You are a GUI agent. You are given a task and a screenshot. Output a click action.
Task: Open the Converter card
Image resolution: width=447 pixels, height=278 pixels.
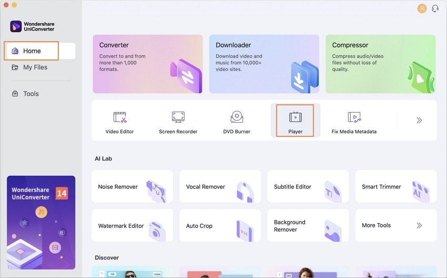coord(148,64)
